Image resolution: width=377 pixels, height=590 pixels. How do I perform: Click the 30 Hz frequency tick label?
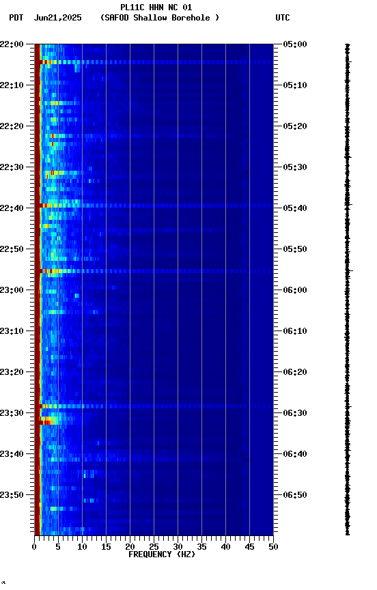pyautogui.click(x=178, y=547)
